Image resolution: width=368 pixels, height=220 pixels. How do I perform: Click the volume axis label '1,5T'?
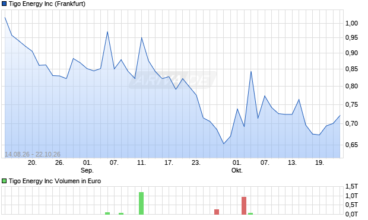click(351, 186)
